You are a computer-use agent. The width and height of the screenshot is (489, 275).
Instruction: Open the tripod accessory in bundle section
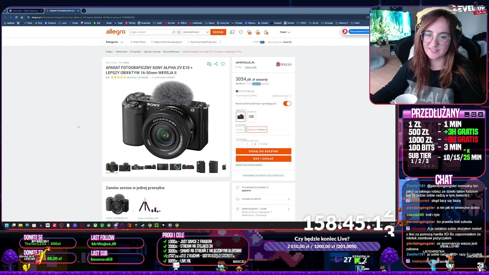[x=149, y=205]
